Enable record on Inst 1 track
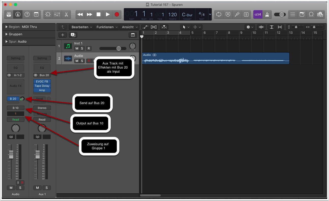This screenshot has width=329, height=201. (x=89, y=48)
